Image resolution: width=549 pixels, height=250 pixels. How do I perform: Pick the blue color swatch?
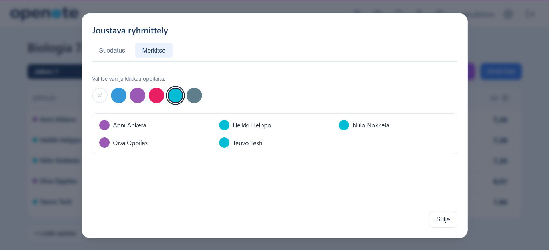point(119,95)
